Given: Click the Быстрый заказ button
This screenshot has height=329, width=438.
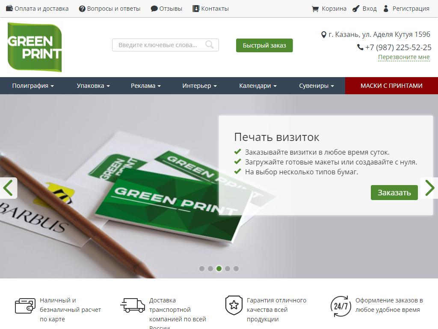Looking at the screenshot, I should point(264,45).
